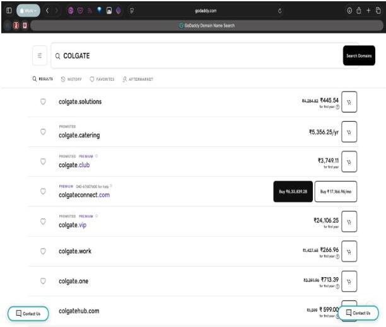Show colgate.solutions first-year price info
The width and height of the screenshot is (386, 327).
tap(337, 107)
